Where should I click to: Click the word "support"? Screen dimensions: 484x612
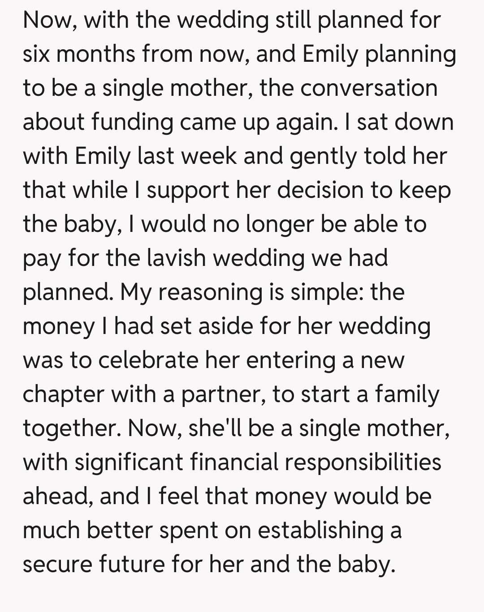(188, 190)
